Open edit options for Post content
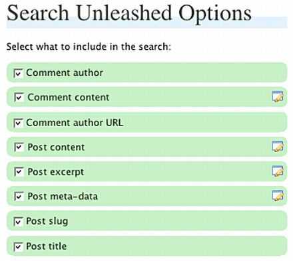293x261 pixels. pyautogui.click(x=278, y=146)
